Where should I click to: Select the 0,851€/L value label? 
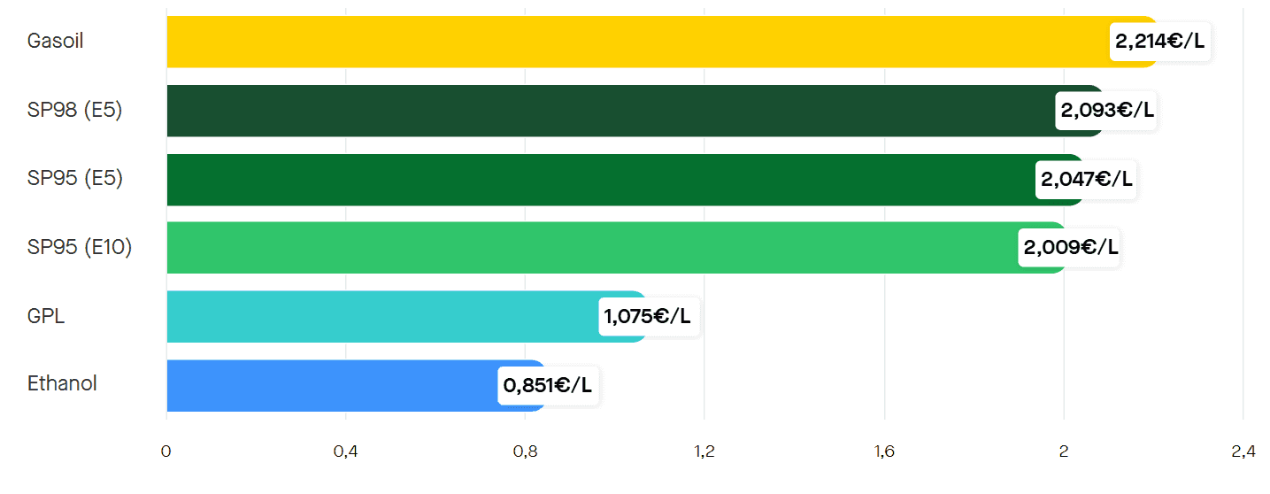pos(549,386)
